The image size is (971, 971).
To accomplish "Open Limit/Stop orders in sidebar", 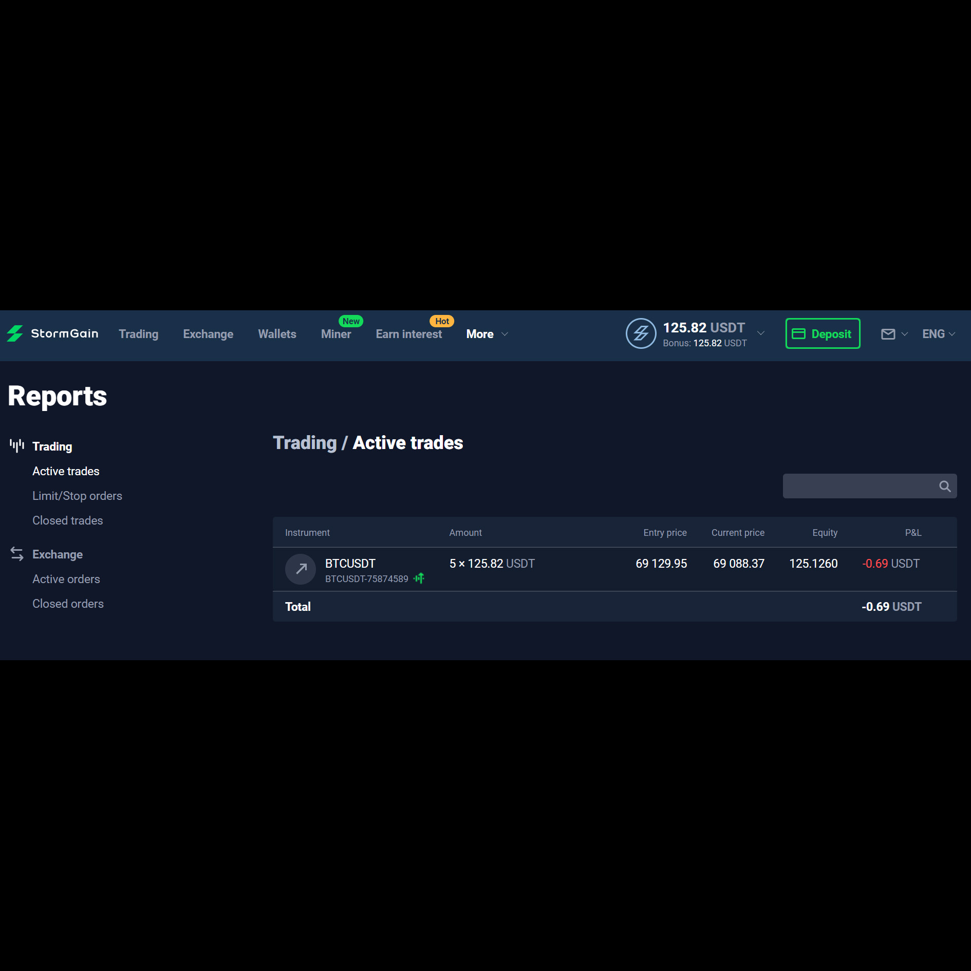I will click(77, 496).
